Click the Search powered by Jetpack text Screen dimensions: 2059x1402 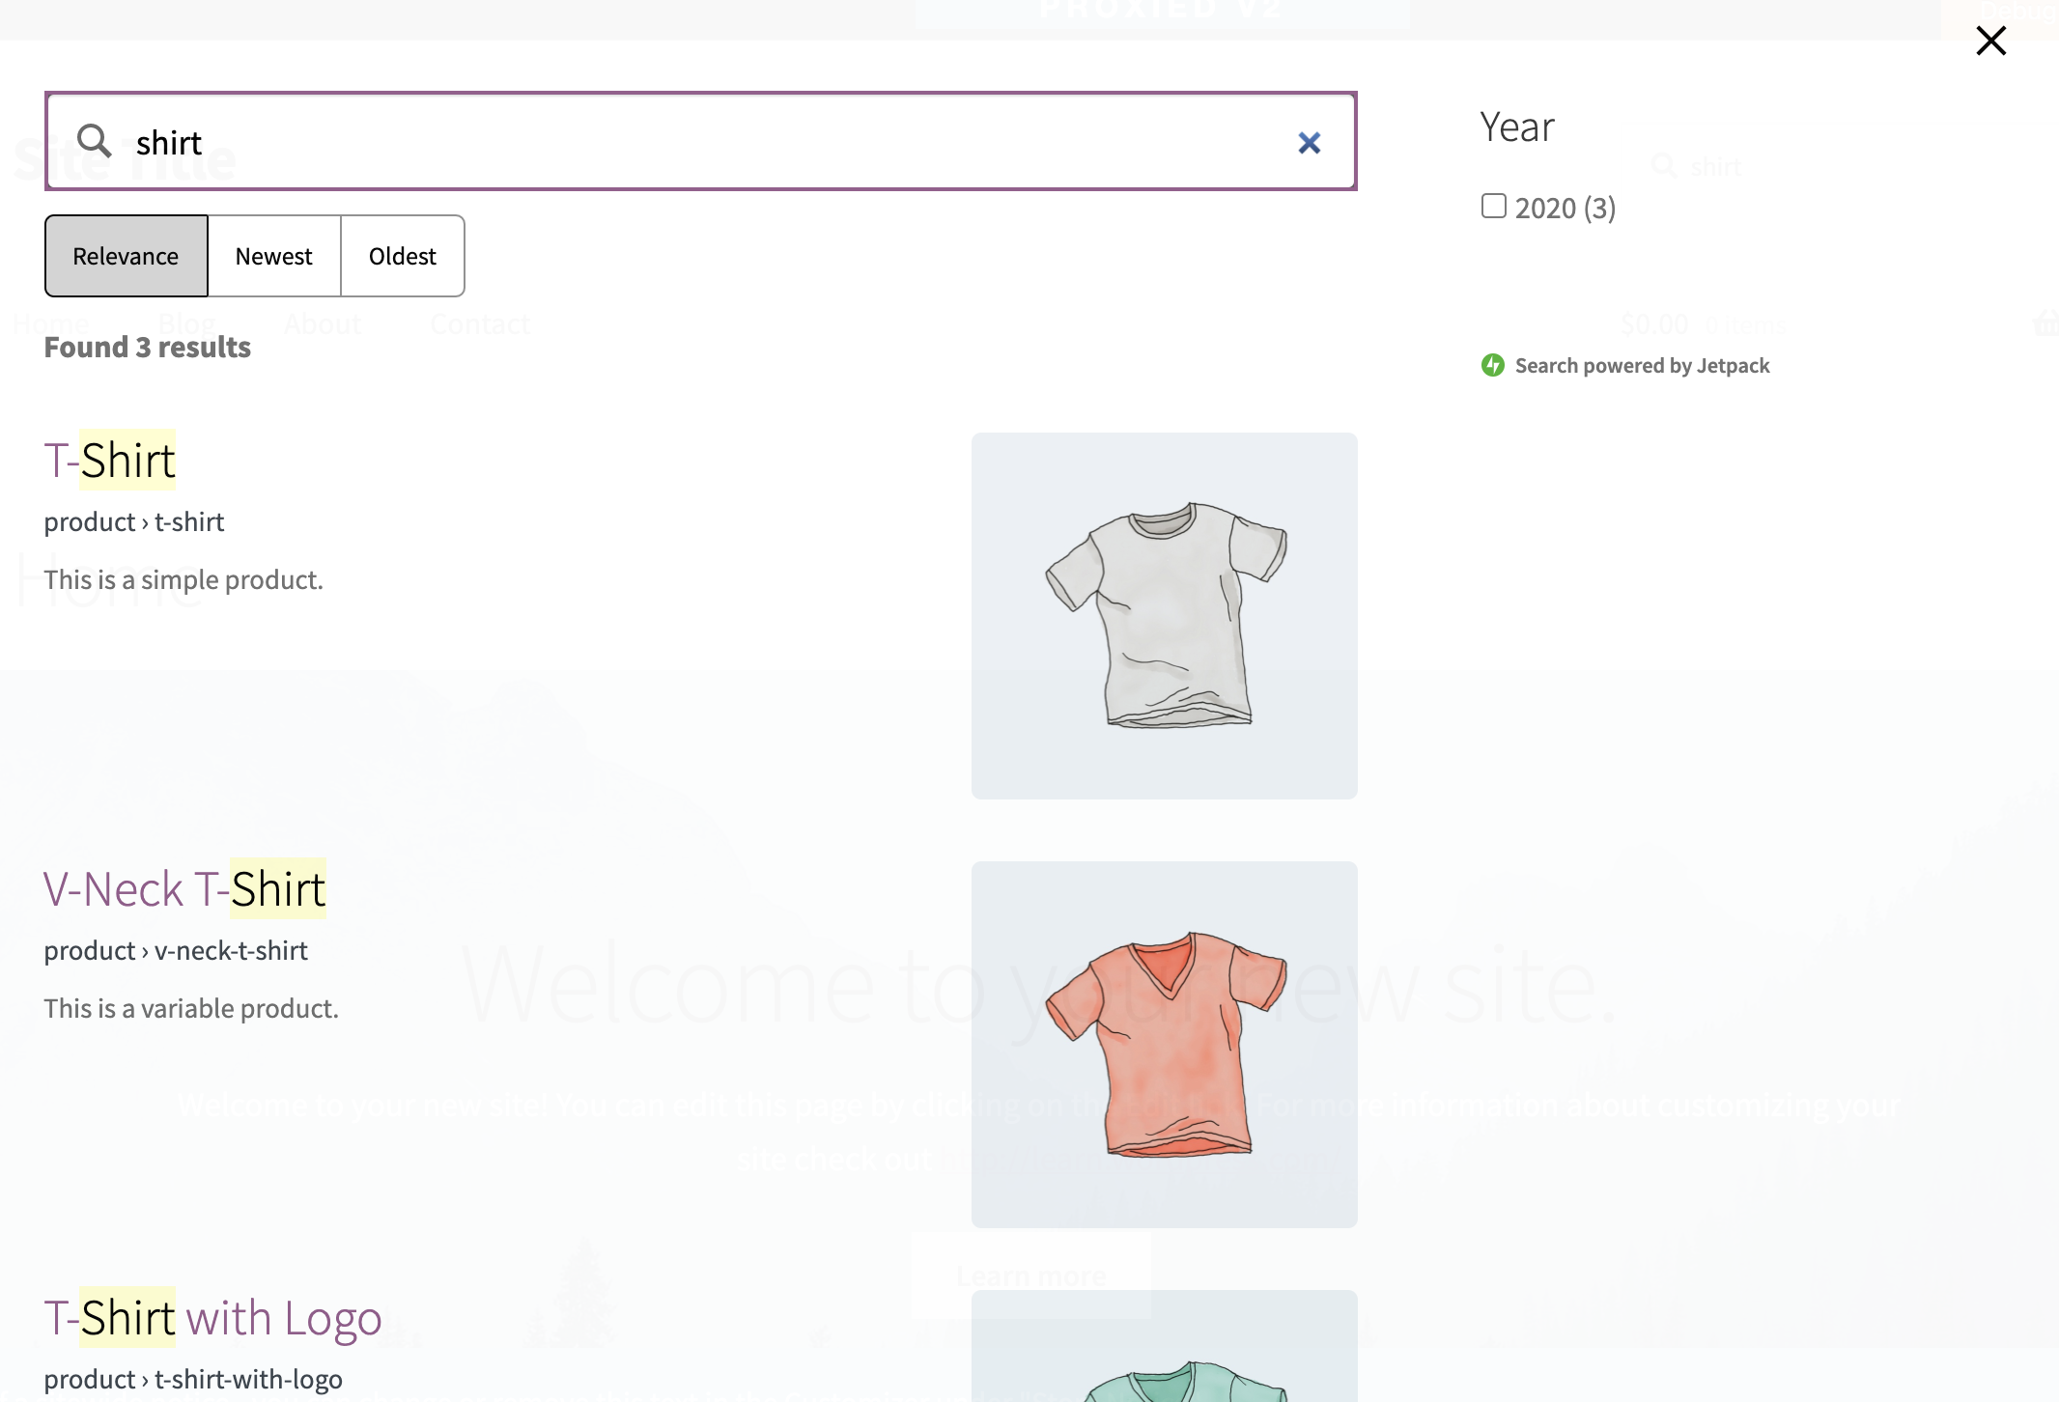(x=1642, y=365)
